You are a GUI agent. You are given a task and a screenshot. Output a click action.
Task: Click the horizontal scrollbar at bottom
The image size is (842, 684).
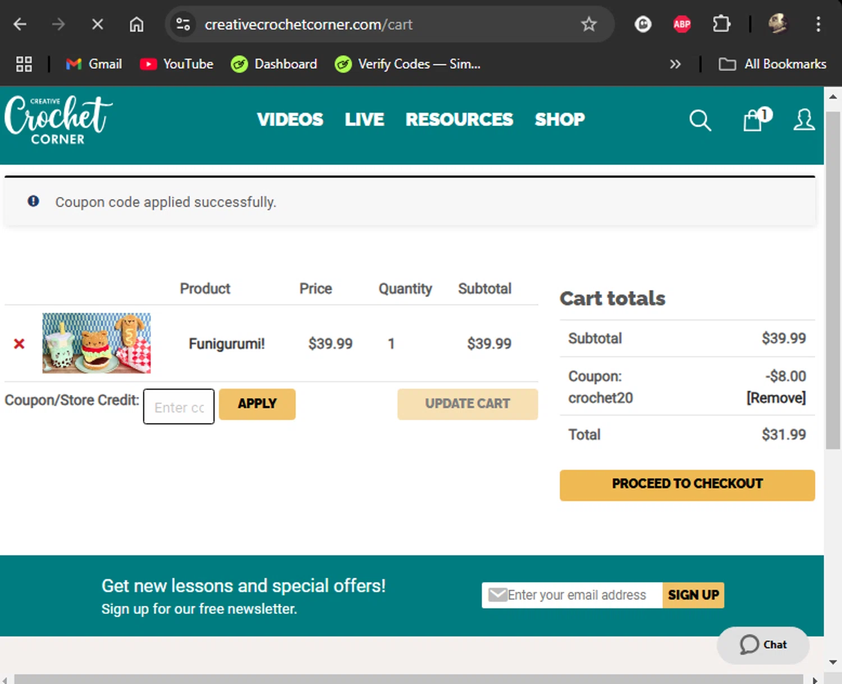409,680
